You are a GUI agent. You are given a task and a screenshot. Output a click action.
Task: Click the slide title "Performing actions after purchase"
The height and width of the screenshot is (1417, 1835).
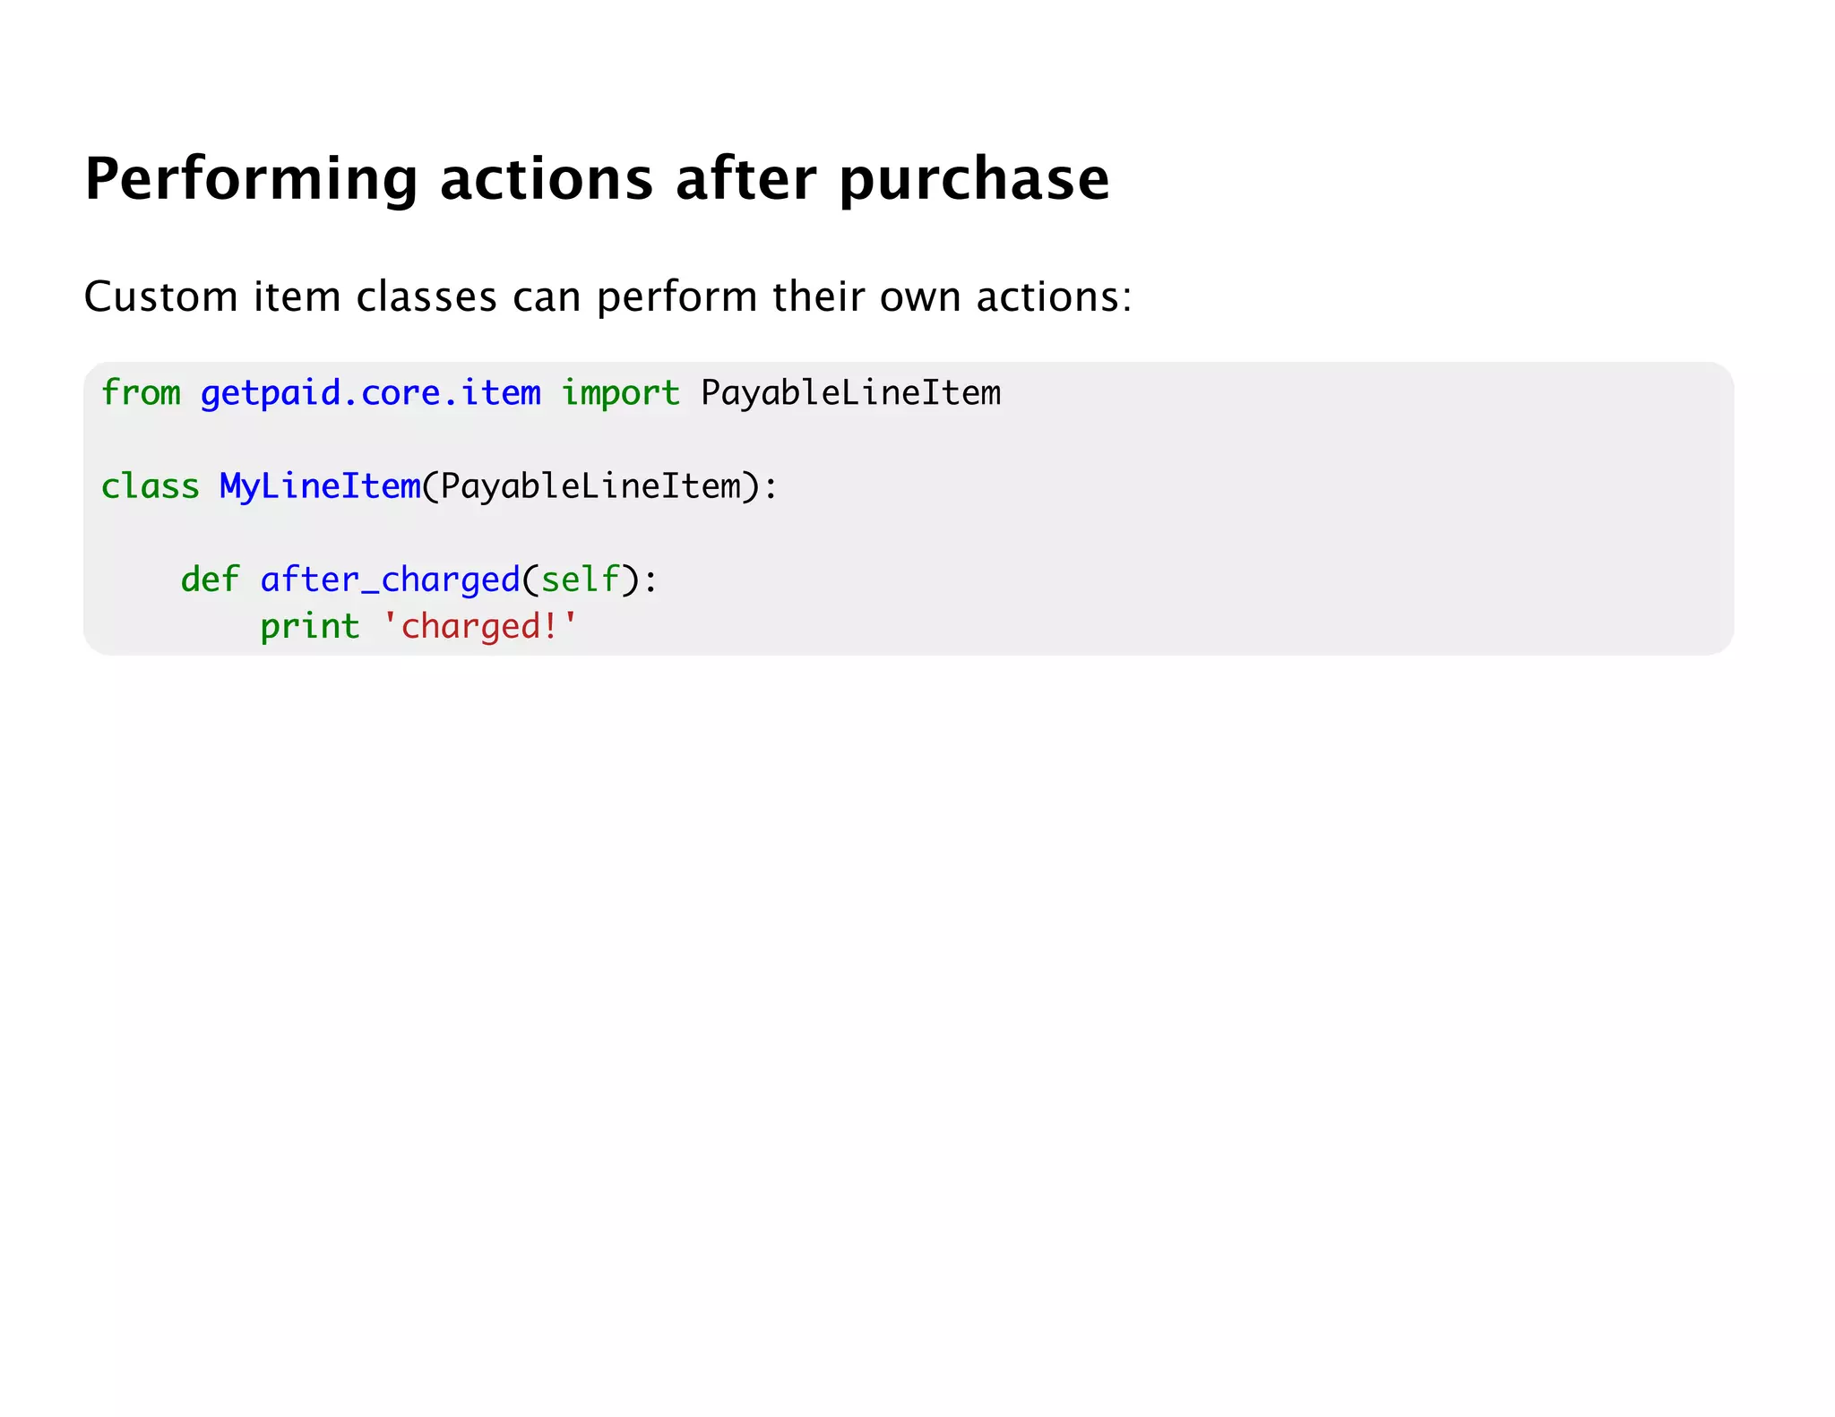(597, 179)
